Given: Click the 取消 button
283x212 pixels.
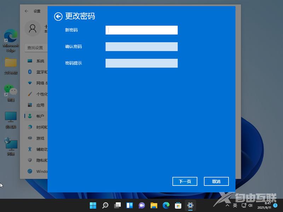Looking at the screenshot, I should tap(216, 181).
